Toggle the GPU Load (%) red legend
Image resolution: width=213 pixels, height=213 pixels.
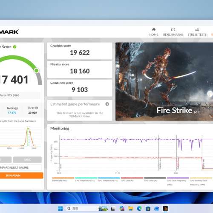click(132, 179)
